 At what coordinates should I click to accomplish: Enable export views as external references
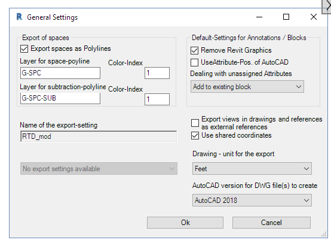coord(195,123)
